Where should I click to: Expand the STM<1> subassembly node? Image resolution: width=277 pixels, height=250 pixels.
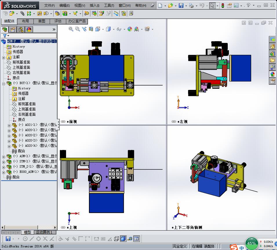[3, 162]
